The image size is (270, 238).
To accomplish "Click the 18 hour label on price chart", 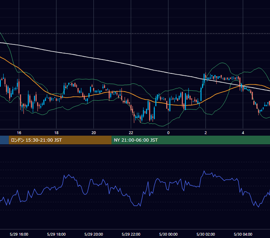I will click(x=56, y=133).
